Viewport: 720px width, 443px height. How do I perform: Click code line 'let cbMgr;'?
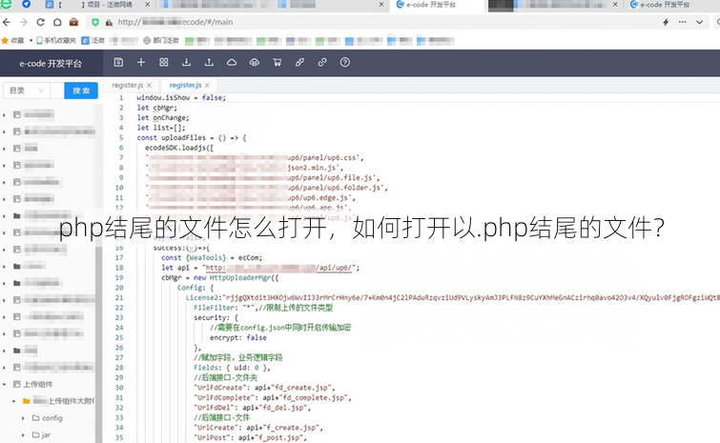tap(156, 108)
